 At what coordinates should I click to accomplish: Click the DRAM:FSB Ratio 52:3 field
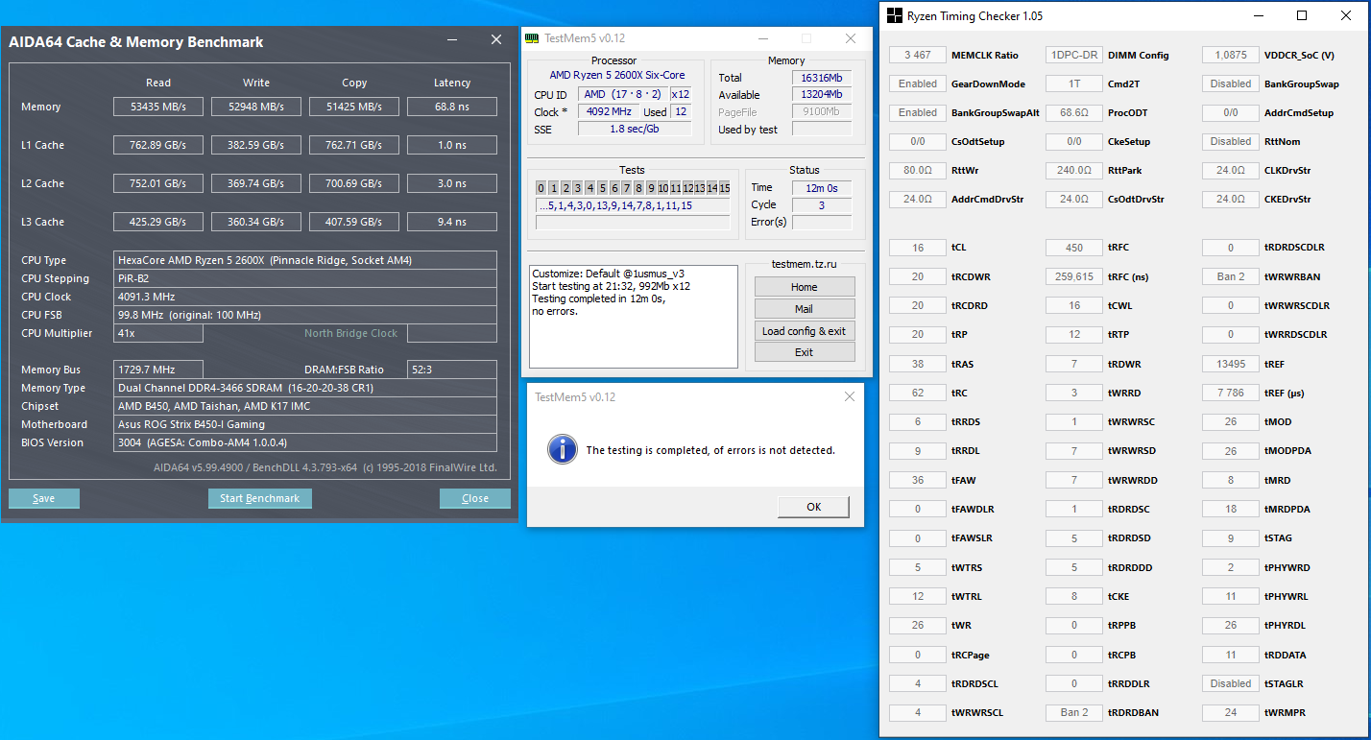pyautogui.click(x=452, y=370)
